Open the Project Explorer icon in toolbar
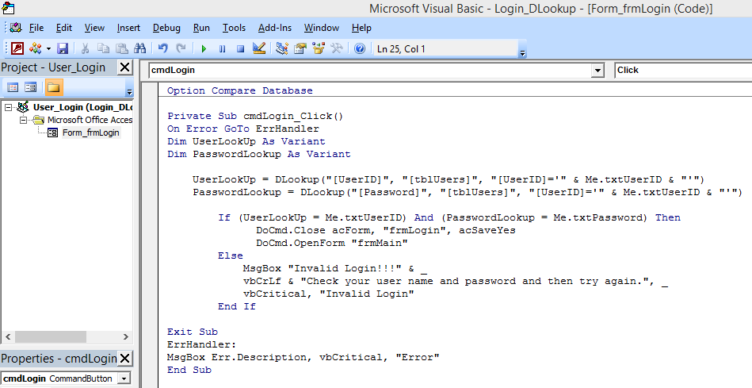This screenshot has width=752, height=388. (282, 48)
